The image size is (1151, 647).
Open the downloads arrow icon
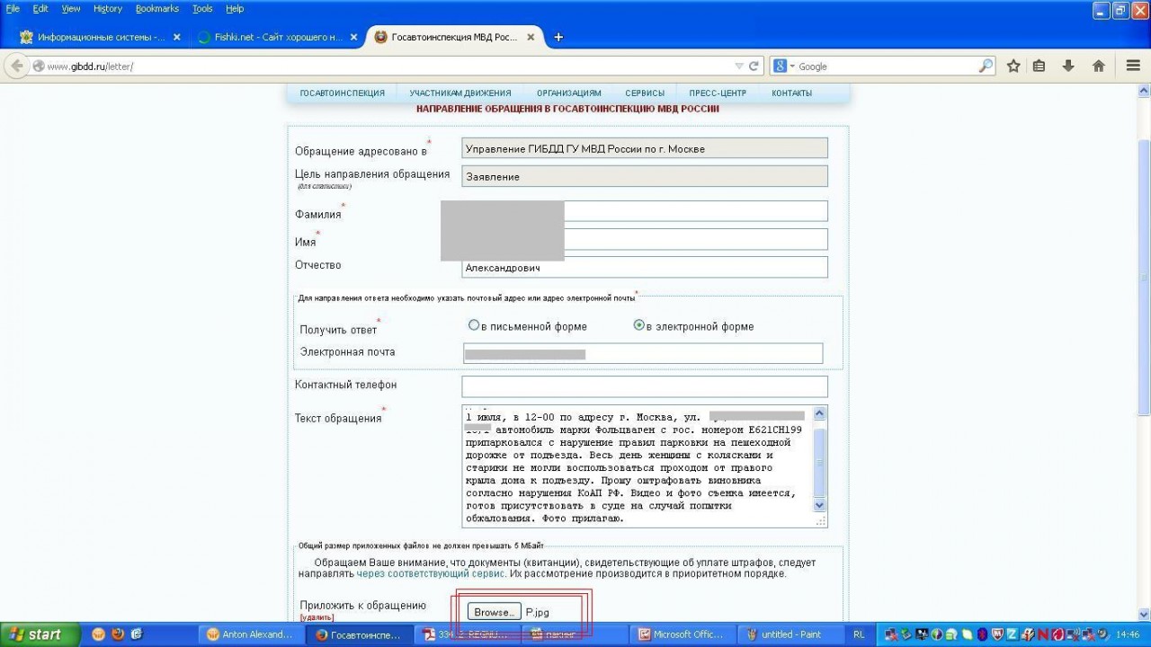(x=1068, y=66)
